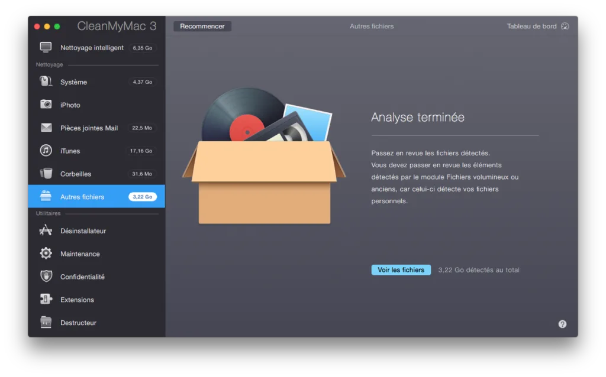Open Désinstallateur utility

coord(83,231)
